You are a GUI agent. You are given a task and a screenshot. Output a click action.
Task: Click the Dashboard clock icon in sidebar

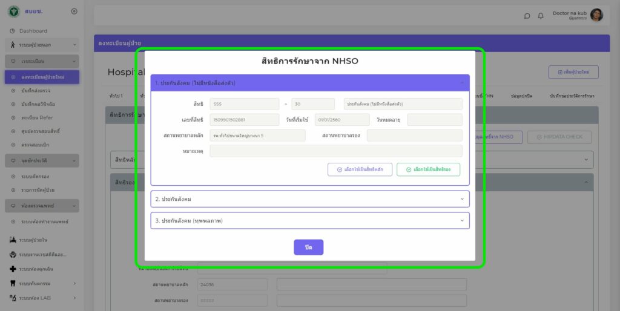(12, 31)
